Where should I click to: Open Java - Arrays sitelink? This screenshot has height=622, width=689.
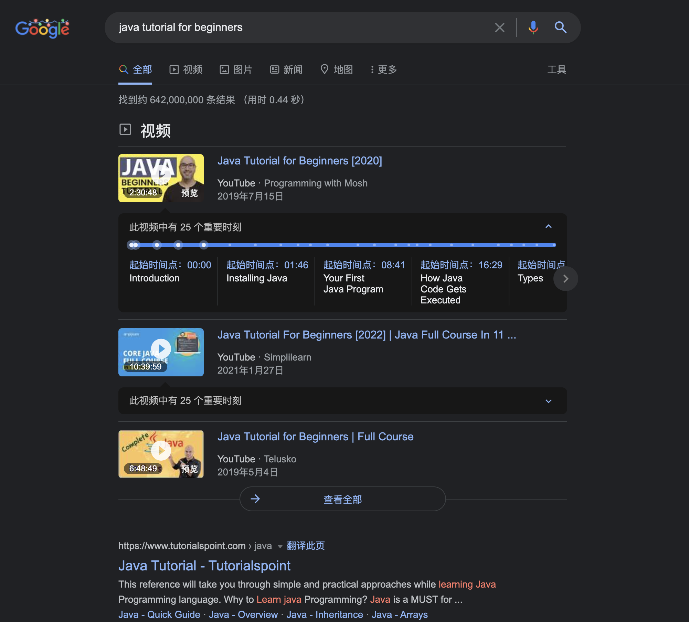click(x=400, y=614)
